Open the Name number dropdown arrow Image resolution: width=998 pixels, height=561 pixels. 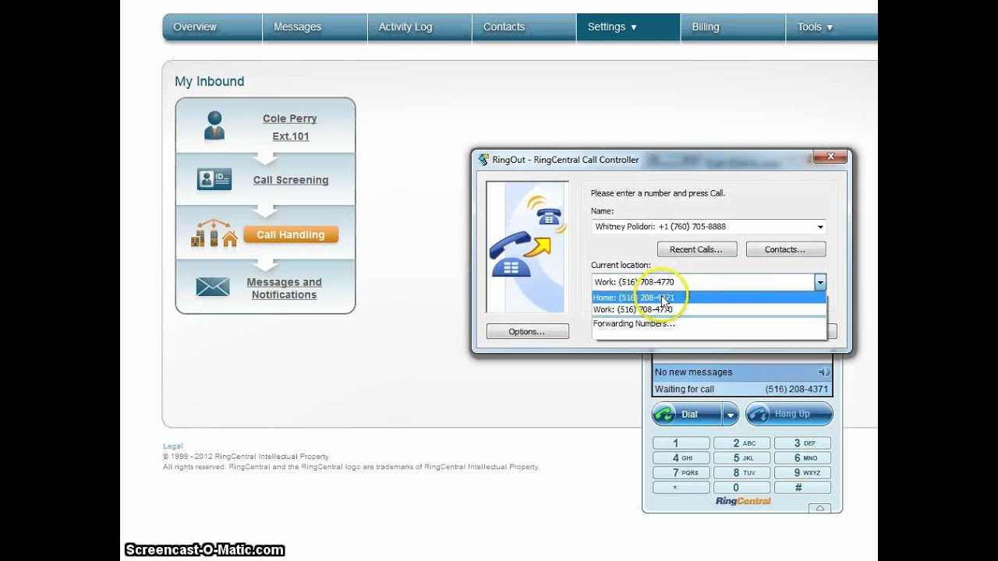point(820,227)
